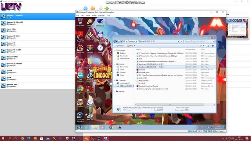Click the Explorer horizontal scrollbar
Screen dimensions: 251x141
170,105
